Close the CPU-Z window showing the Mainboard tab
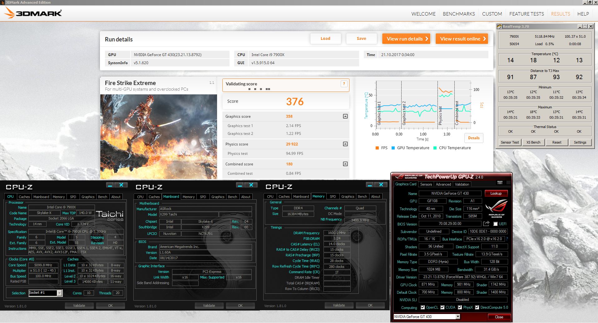 (x=251, y=185)
